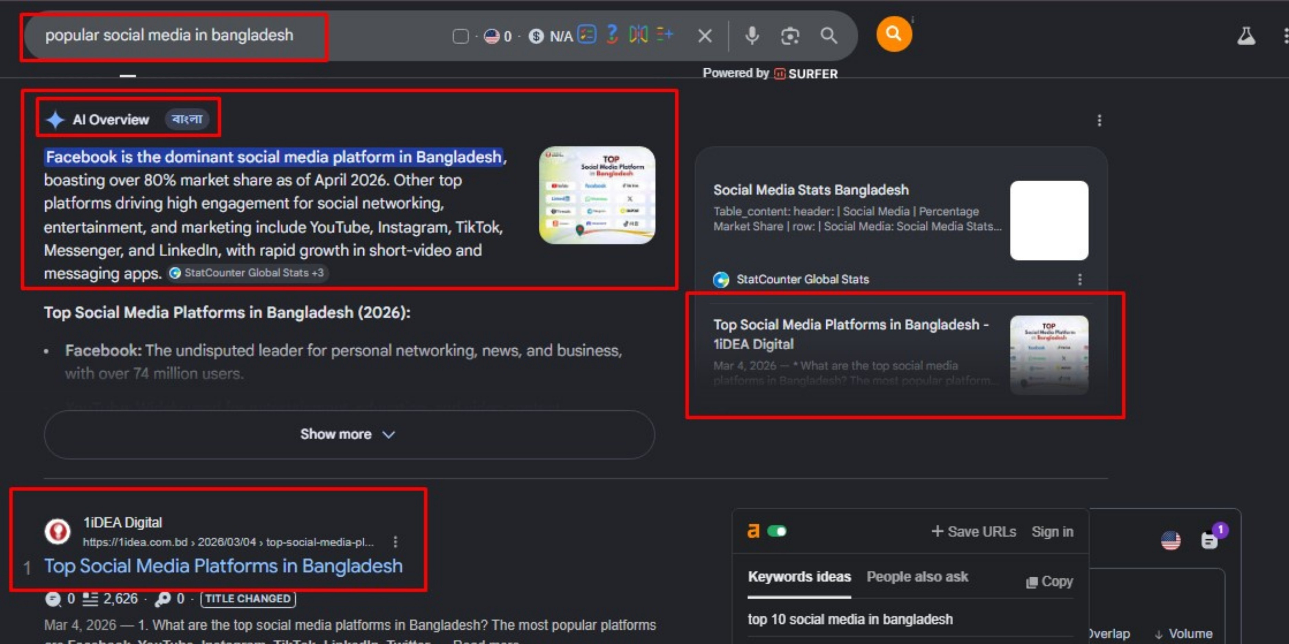Viewport: 1289px width, 644px height.
Task: Sort by the Volume column header
Action: tap(1185, 633)
